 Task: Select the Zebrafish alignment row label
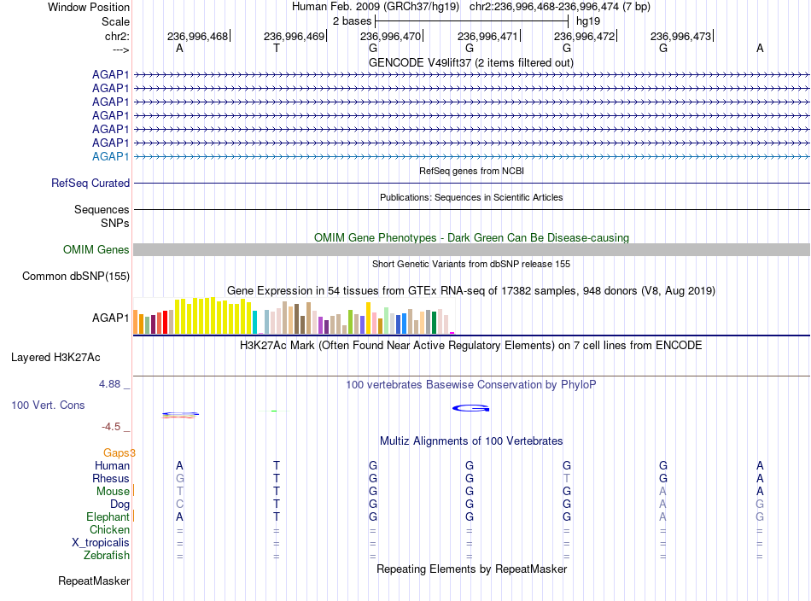(x=107, y=556)
